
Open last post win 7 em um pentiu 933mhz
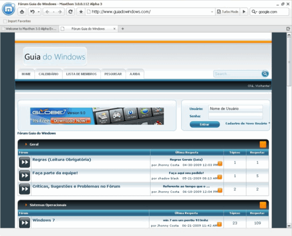point(186,220)
